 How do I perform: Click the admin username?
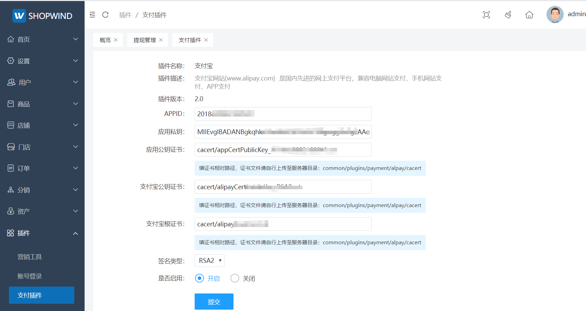click(576, 14)
